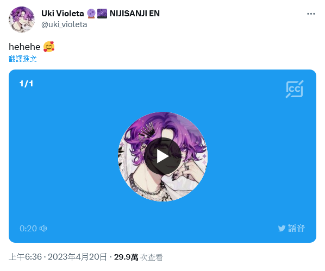
Task: Click the 0:20 duration indicator
Action: (28, 228)
